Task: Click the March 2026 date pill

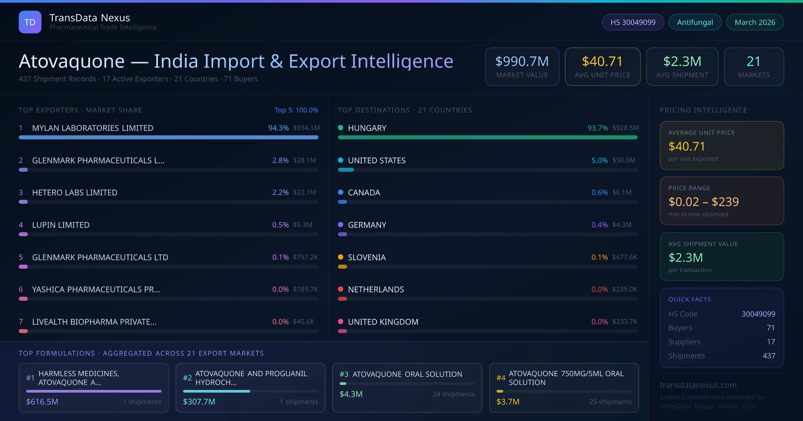Action: (755, 22)
